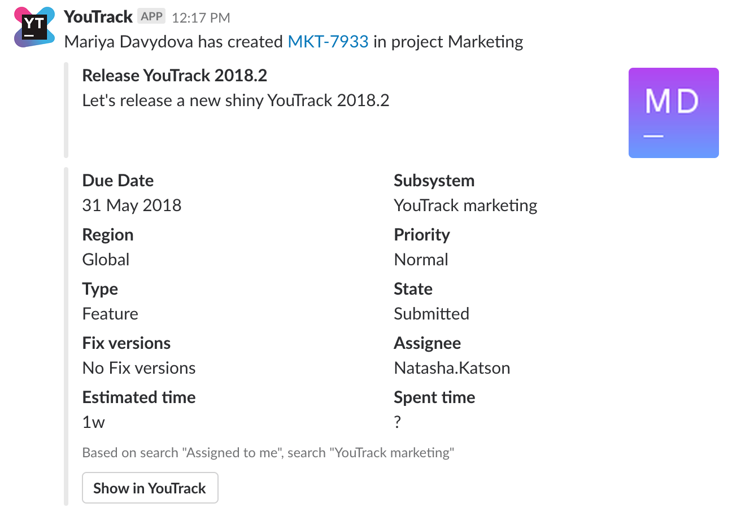Click the Spent time question mark value

pos(397,421)
